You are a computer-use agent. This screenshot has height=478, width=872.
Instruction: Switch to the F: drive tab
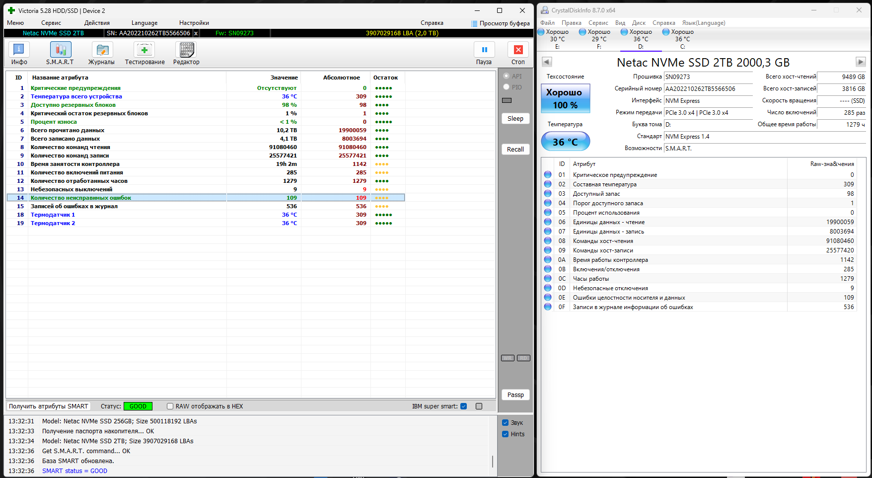(599, 39)
